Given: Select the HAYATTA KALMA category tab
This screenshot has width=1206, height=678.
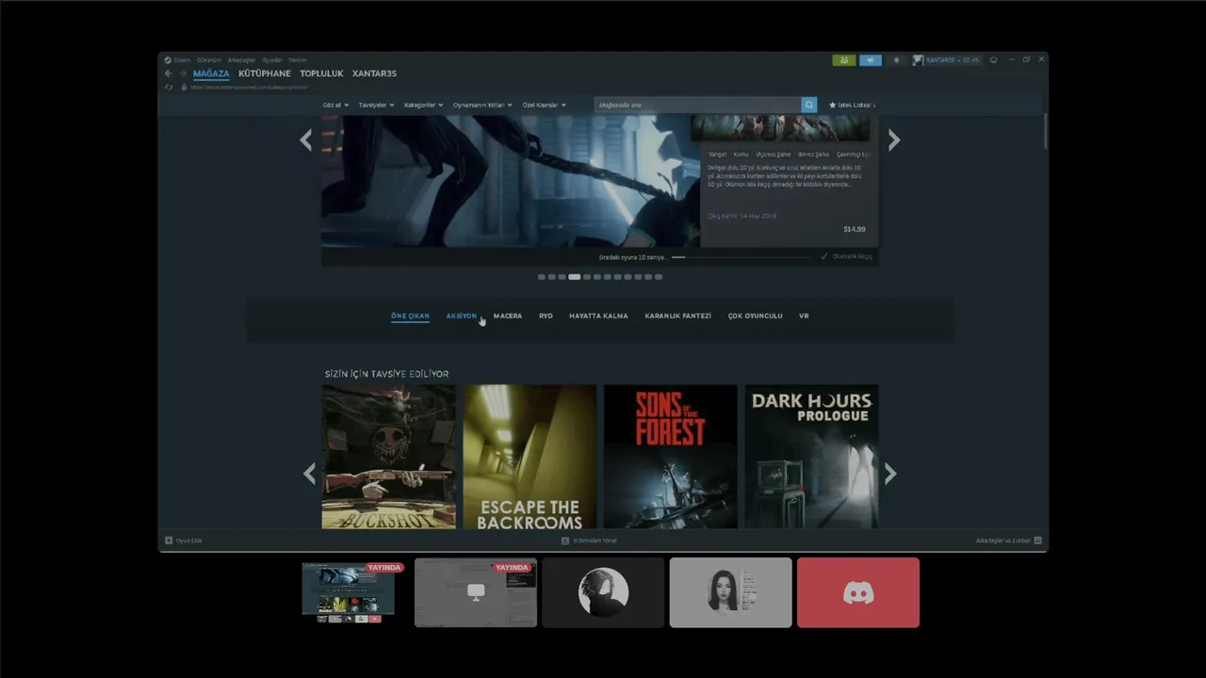Looking at the screenshot, I should tap(598, 316).
